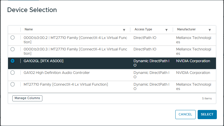Open the Manufacturer column filter icon
224x126 pixels.
210,30
